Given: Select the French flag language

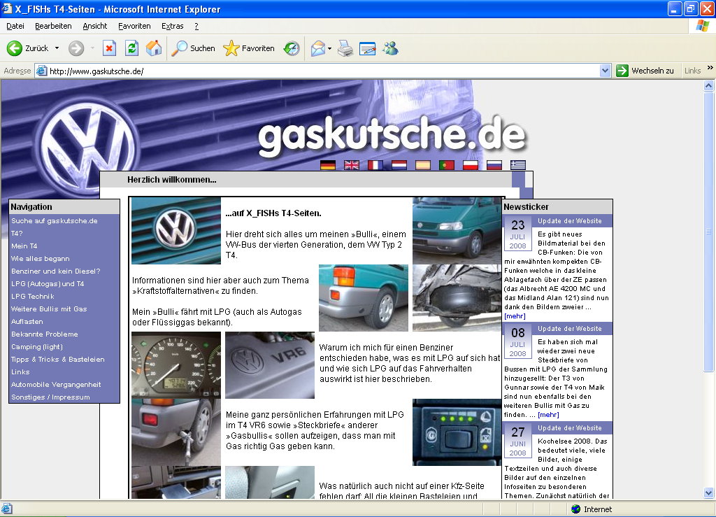Looking at the screenshot, I should coord(375,165).
